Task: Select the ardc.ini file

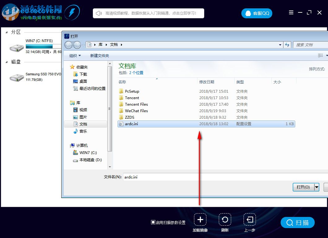Action: [206, 124]
